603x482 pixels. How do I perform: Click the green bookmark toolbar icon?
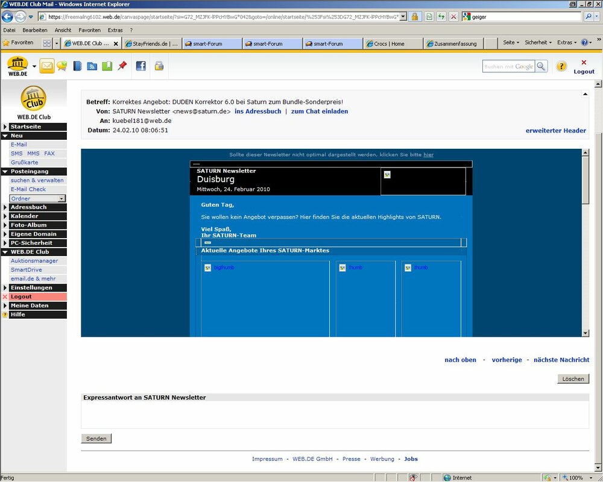tap(107, 66)
